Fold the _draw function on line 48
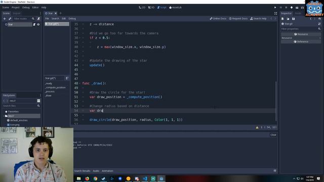324x182 pixels. coord(80,83)
